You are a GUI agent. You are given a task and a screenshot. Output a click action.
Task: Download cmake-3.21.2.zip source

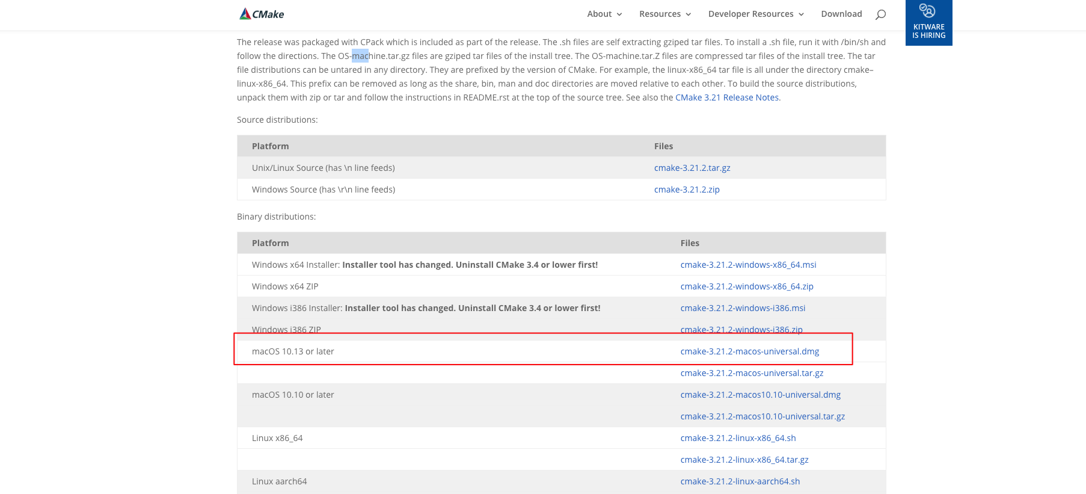[x=687, y=190]
